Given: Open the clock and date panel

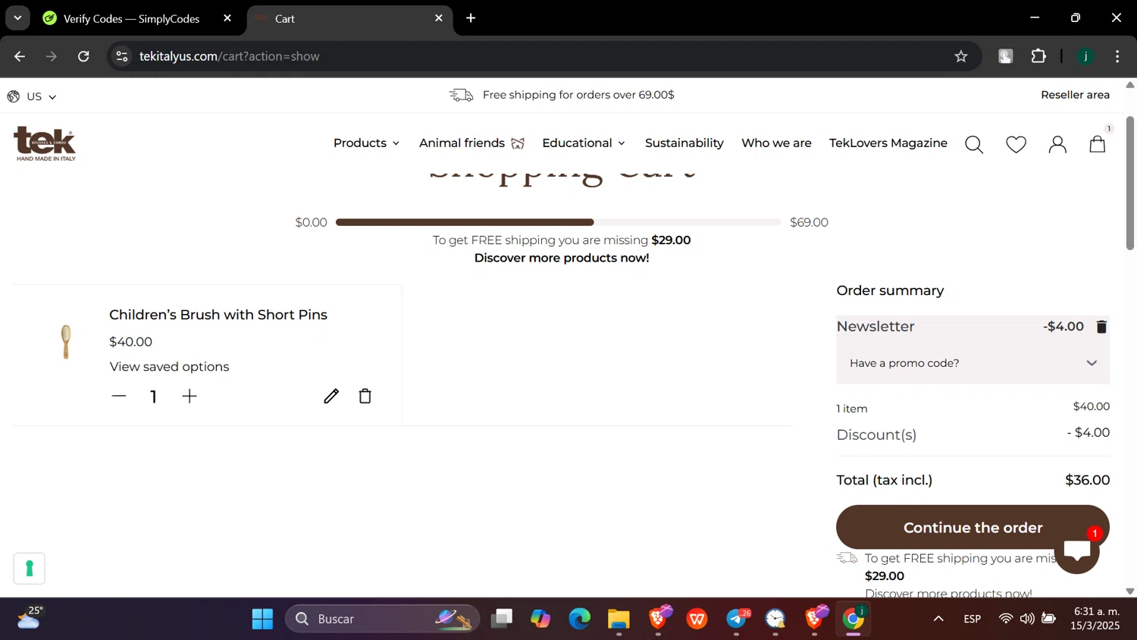Looking at the screenshot, I should click(1097, 619).
